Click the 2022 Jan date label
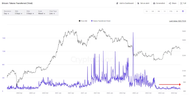189x96 pixels. click(110, 93)
